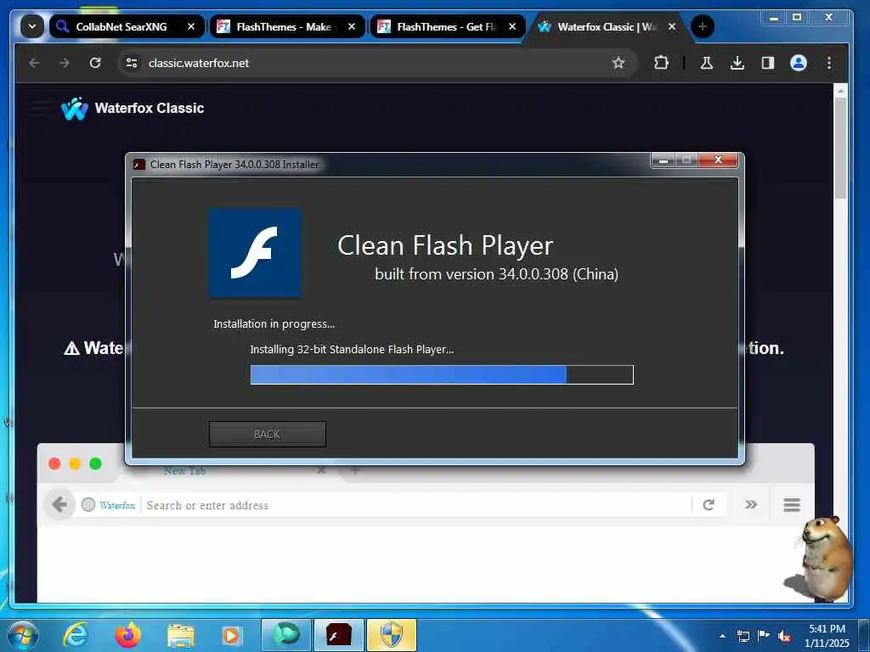
Task: Open the profile avatar menu
Action: pyautogui.click(x=799, y=63)
